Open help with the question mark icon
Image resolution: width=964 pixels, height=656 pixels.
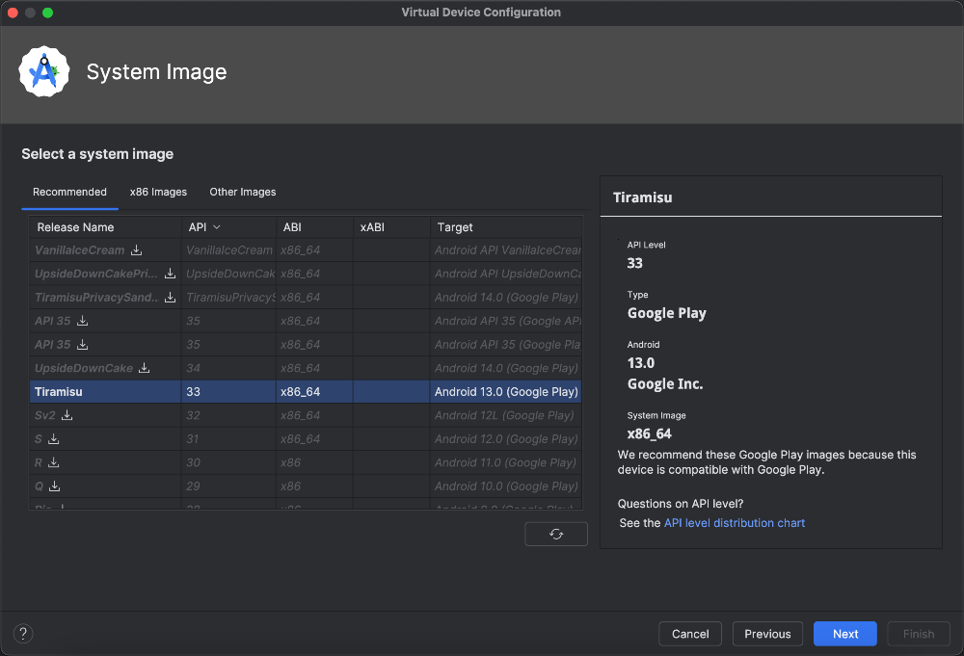(23, 633)
